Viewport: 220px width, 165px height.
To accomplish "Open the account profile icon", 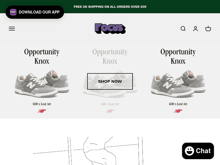I will 195,29.
